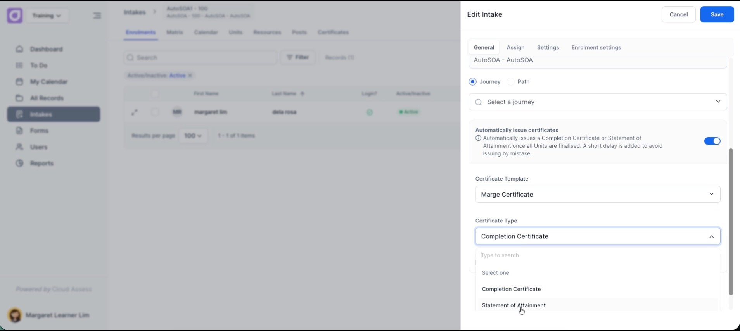Click the green login check icon
740x331 pixels.
click(370, 112)
